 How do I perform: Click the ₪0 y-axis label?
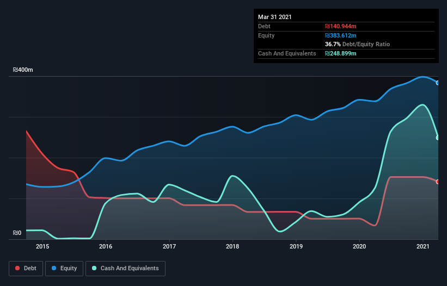pos(17,233)
